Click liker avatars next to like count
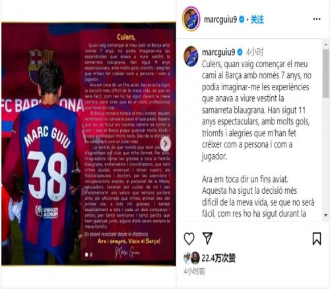This screenshot has height=290, width=330. point(191,258)
